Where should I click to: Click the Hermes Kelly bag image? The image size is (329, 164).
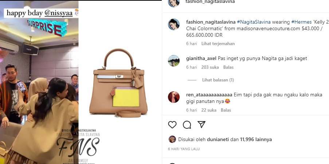click(118, 83)
